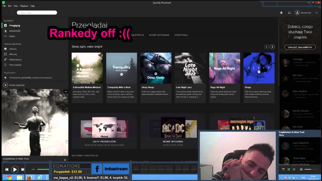Image resolution: width=322 pixels, height=181 pixels.
Task: Open the View menu
Action: pyautogui.click(x=16, y=6)
